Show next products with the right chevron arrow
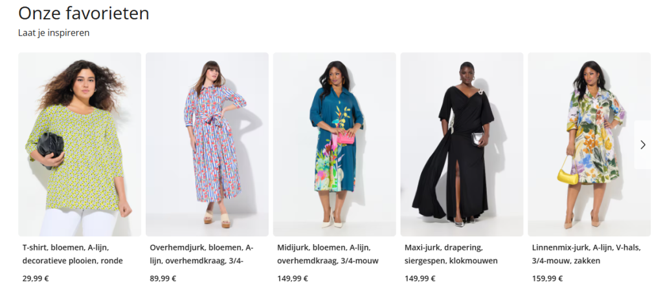The image size is (663, 295). coord(643,145)
